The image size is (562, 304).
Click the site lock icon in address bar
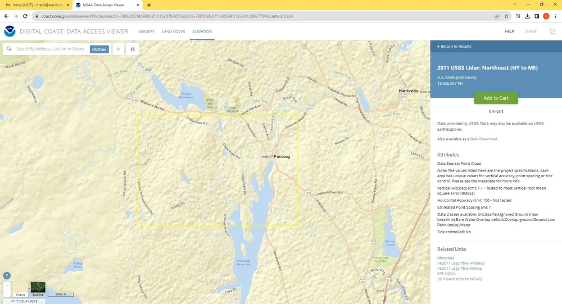[37, 16]
